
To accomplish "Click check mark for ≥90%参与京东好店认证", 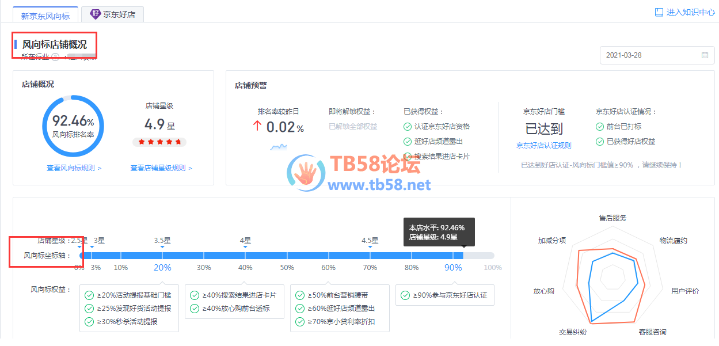I will (405, 295).
